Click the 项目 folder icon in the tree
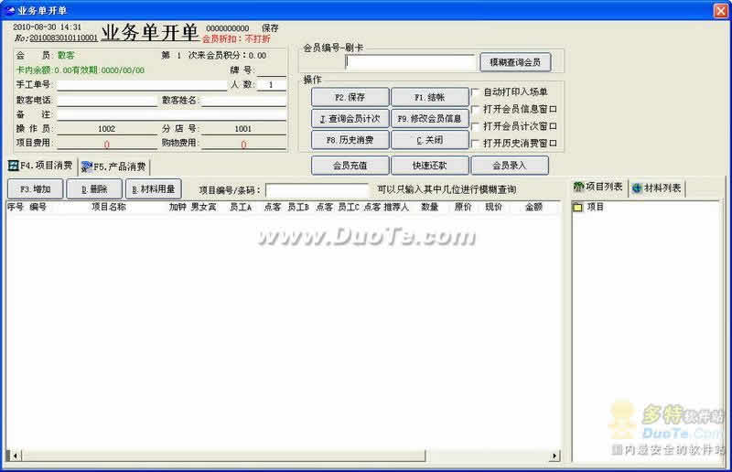The width and height of the screenshot is (732, 472). pos(577,208)
